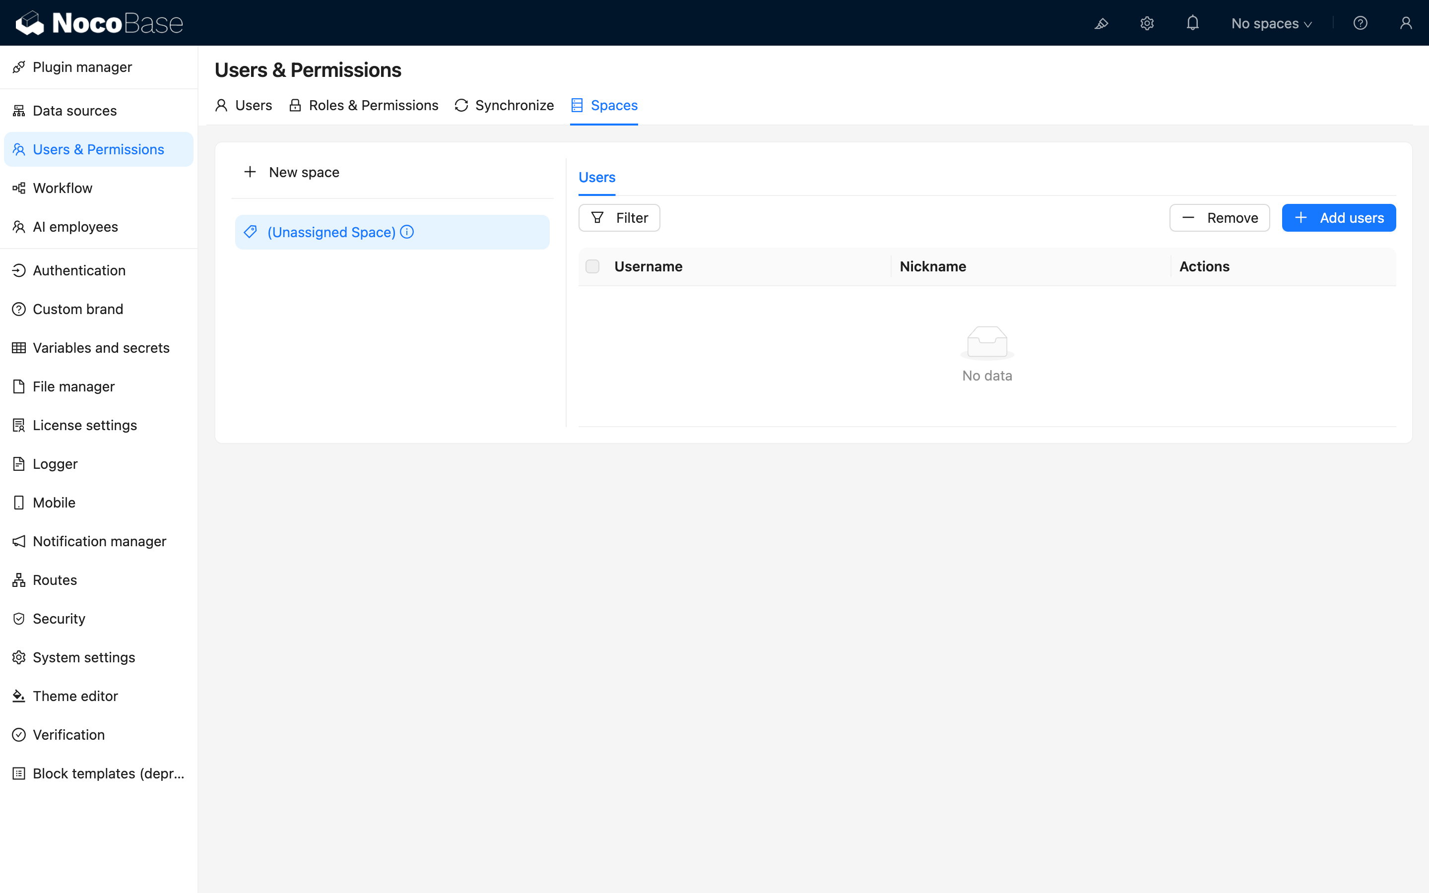Screen dimensions: 1429x893
Task: Create a New space
Action: tap(292, 173)
